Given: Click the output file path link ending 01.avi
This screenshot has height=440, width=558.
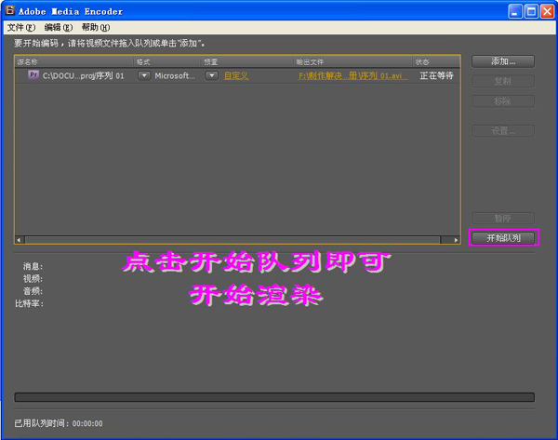Looking at the screenshot, I should click(x=353, y=75).
